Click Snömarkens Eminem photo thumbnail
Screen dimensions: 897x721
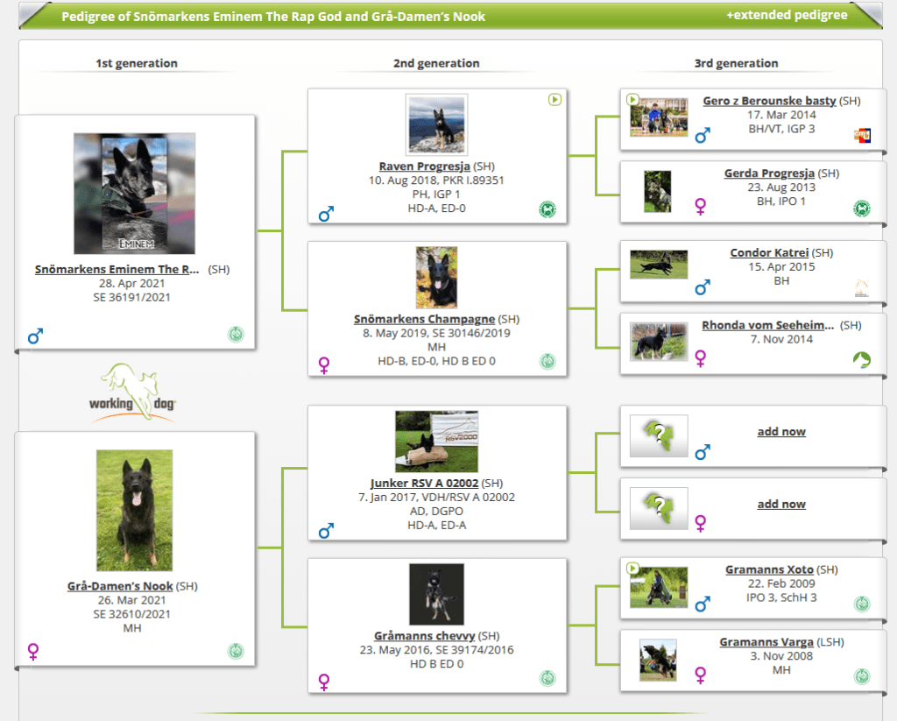pos(134,194)
